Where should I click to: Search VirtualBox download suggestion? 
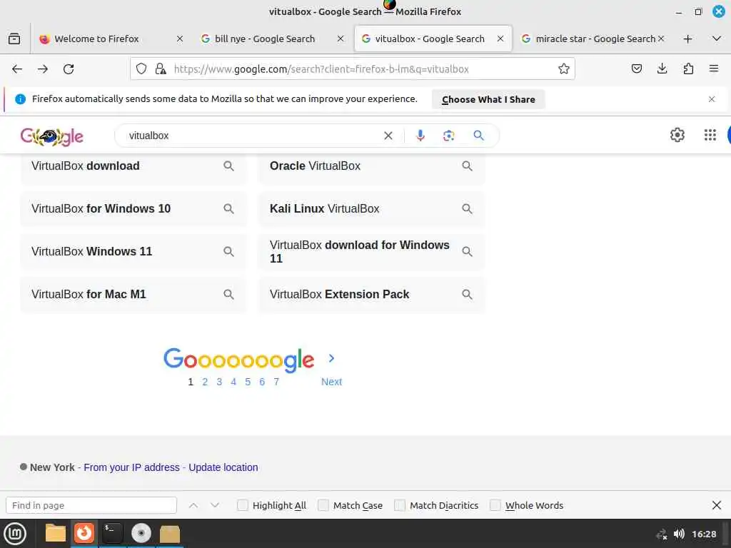pyautogui.click(x=133, y=166)
